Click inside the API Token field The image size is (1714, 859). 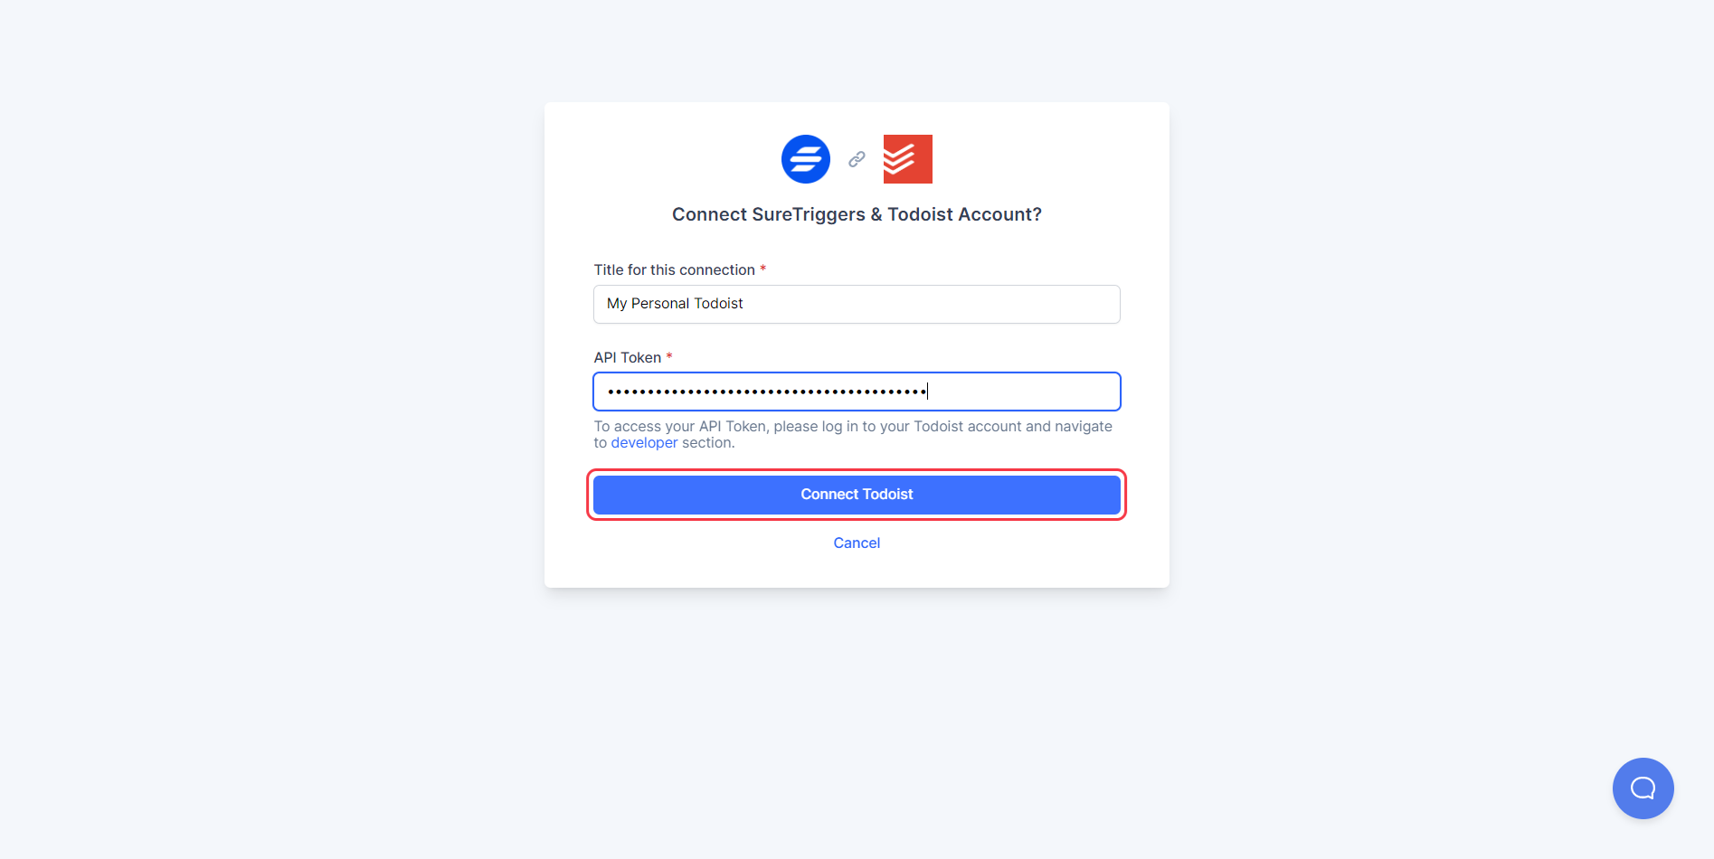click(856, 391)
